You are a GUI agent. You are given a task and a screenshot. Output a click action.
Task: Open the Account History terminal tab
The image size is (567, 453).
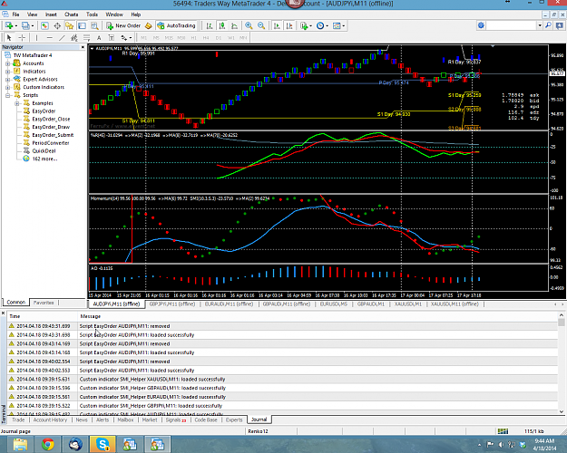coord(50,419)
